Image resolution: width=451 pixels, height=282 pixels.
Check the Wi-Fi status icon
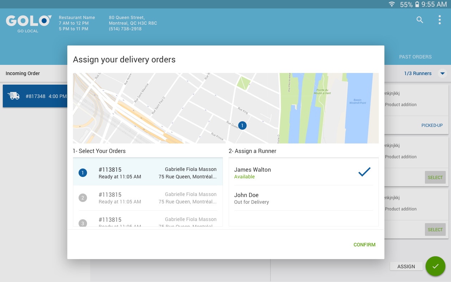(392, 4)
